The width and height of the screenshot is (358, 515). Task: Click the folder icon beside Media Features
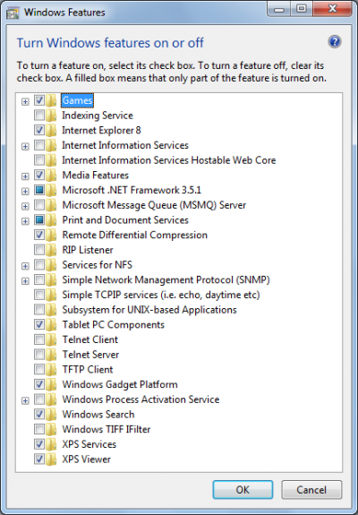point(51,175)
